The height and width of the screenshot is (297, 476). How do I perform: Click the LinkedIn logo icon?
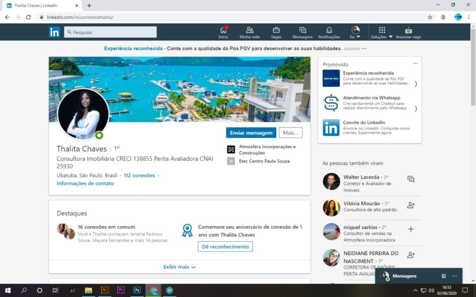[55, 32]
